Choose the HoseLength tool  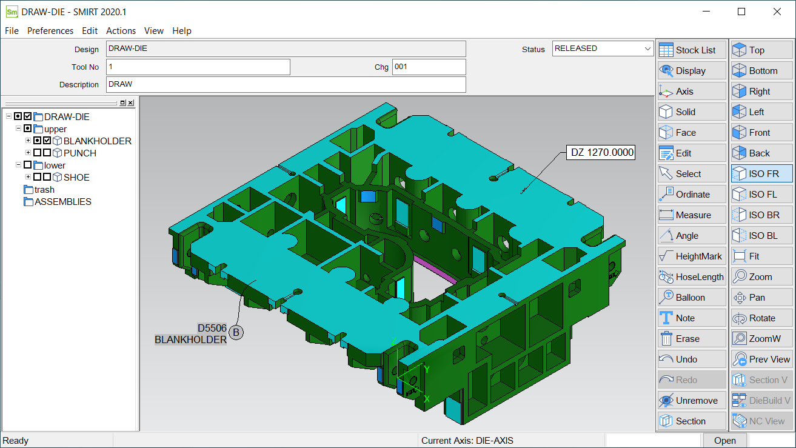point(691,277)
